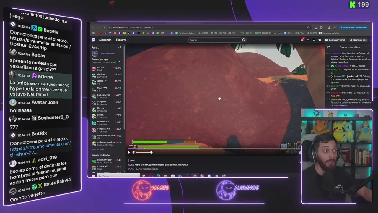This screenshot has height=213, width=378.
Task: Open rickyedit channel in sidebar
Action: (106, 103)
